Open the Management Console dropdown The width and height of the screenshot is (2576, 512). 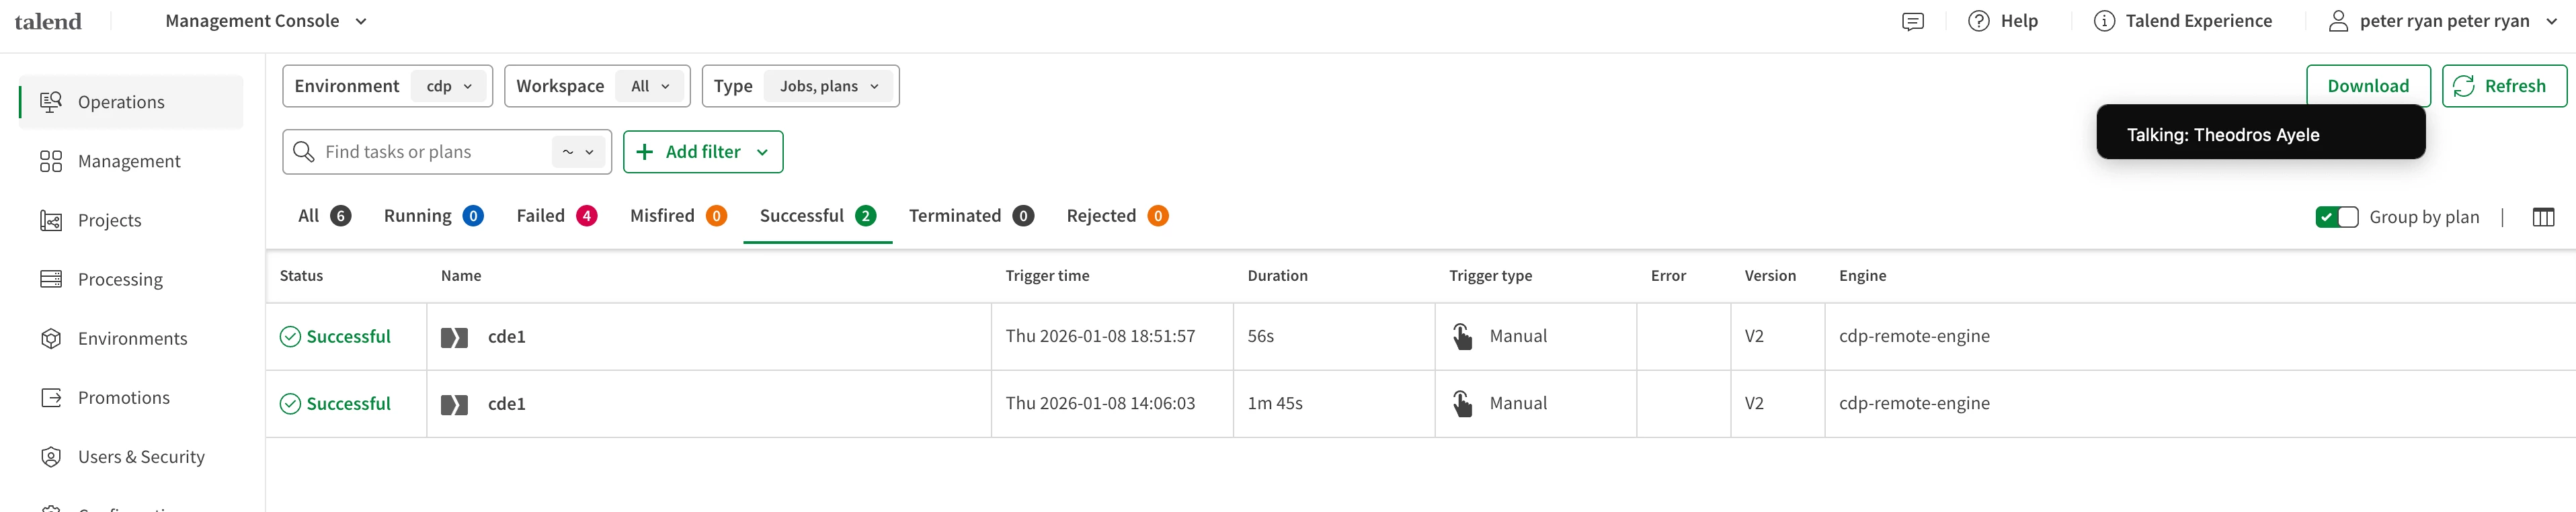point(266,21)
